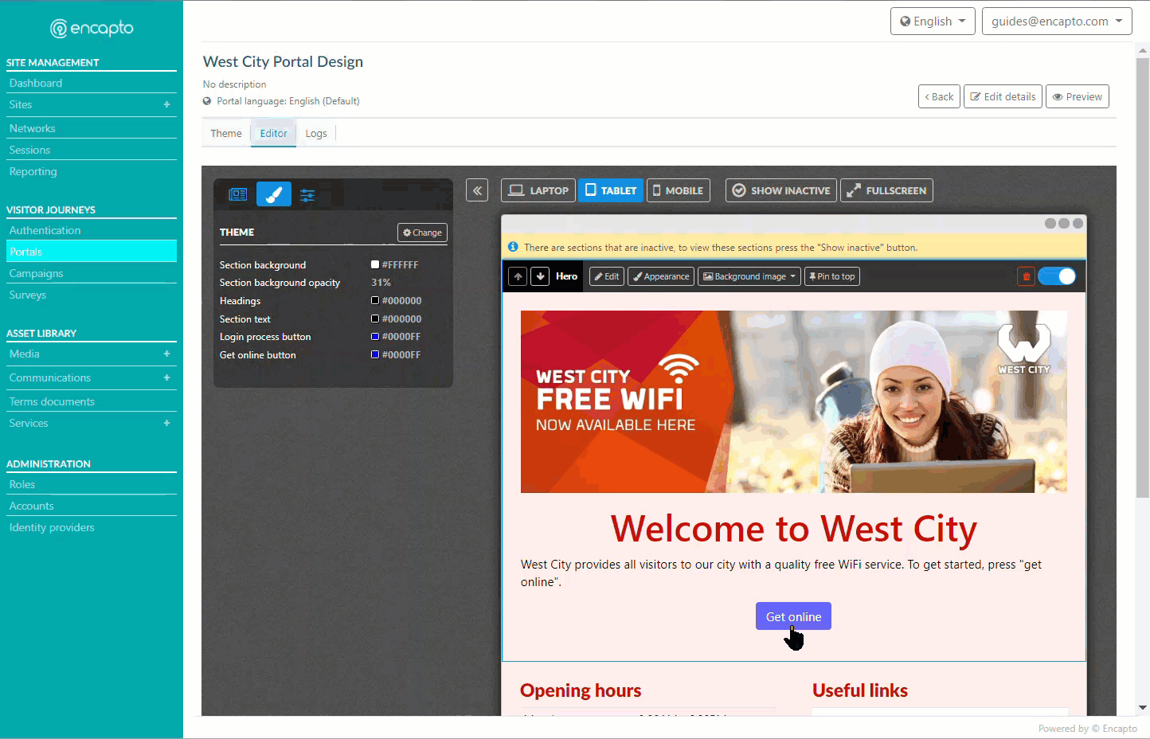Open Terms documents in the sidebar
Screen dimensions: 1150x739
pos(52,401)
